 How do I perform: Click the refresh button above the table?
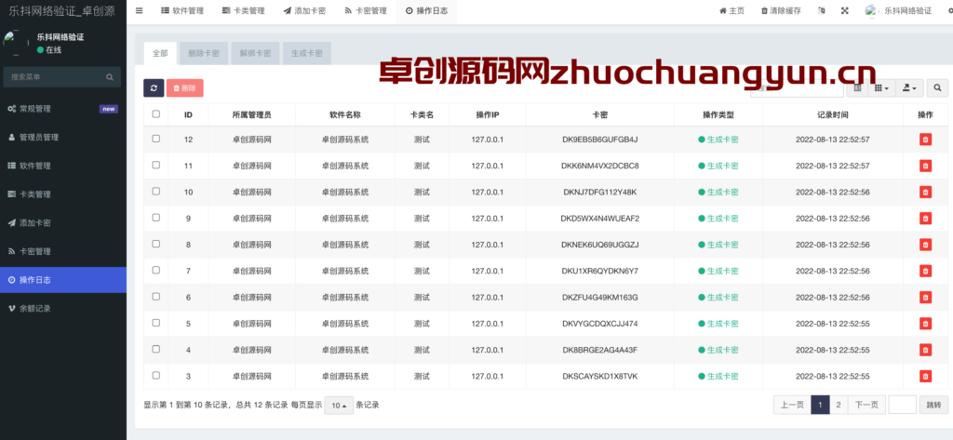[154, 88]
